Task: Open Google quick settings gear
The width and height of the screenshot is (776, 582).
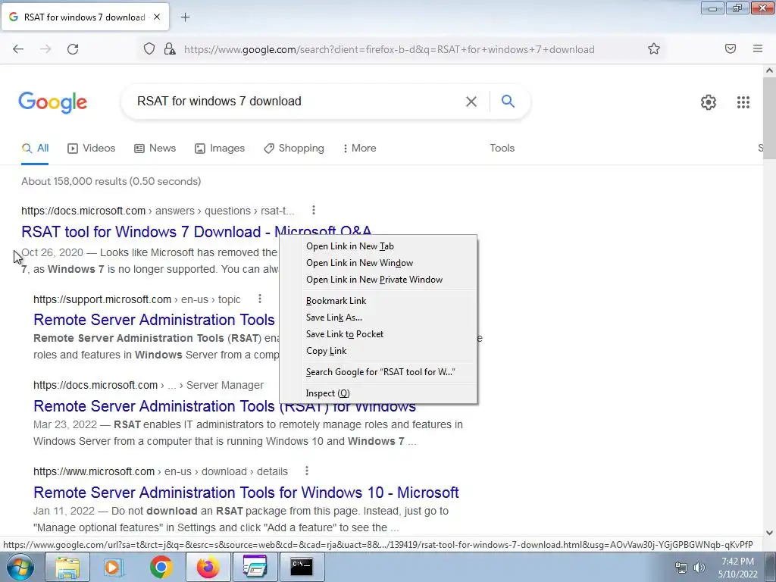Action: pos(709,102)
